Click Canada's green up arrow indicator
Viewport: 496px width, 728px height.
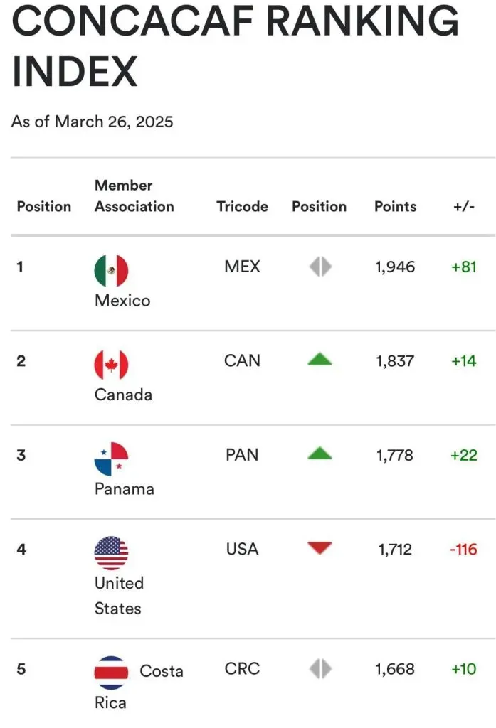click(320, 360)
